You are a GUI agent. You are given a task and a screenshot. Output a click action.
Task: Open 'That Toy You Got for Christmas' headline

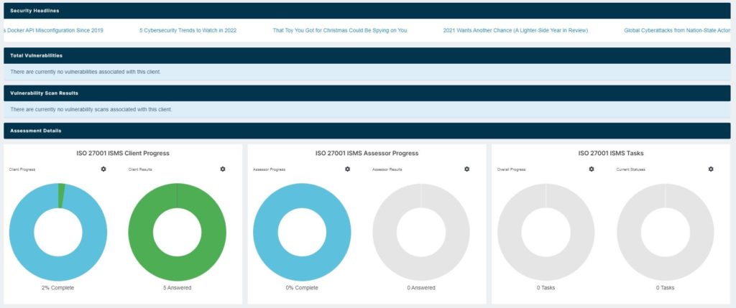340,30
